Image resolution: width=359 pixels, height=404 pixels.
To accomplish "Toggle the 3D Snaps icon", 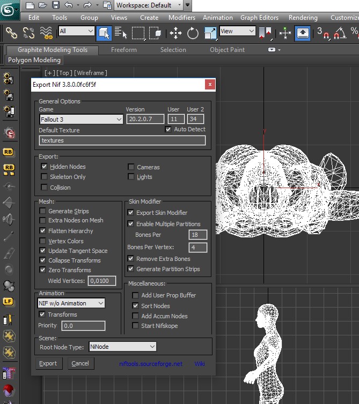I will (323, 33).
